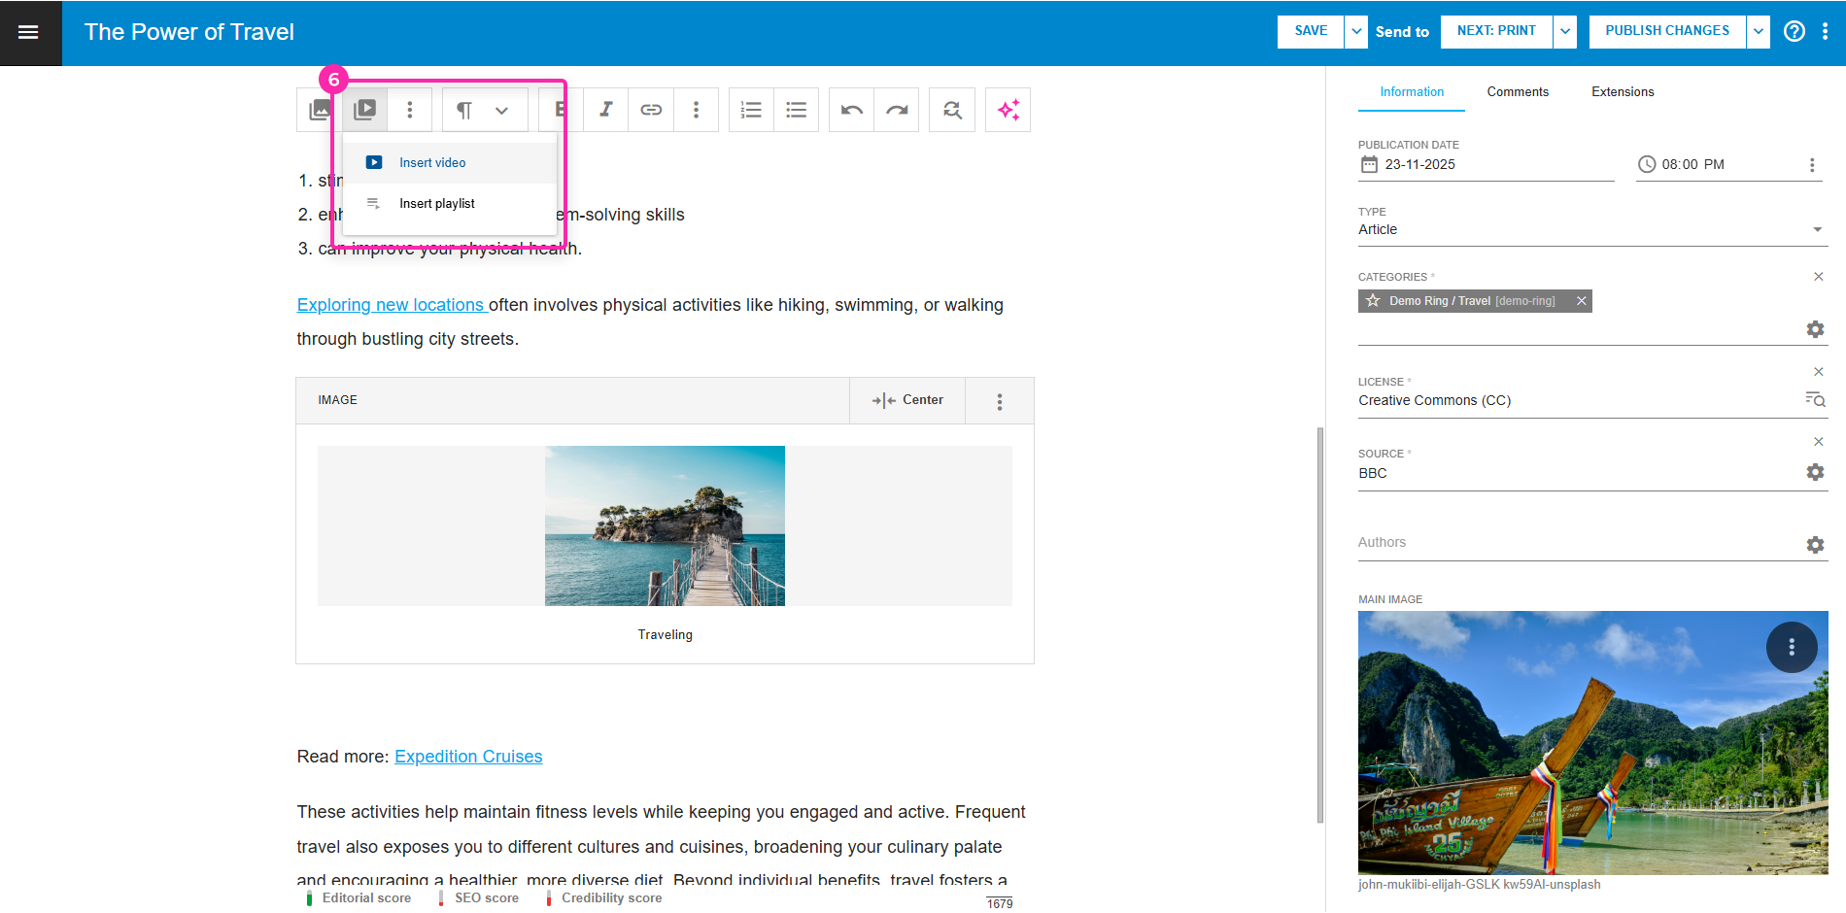
Task: Open the hamburger main menu
Action: click(x=29, y=32)
